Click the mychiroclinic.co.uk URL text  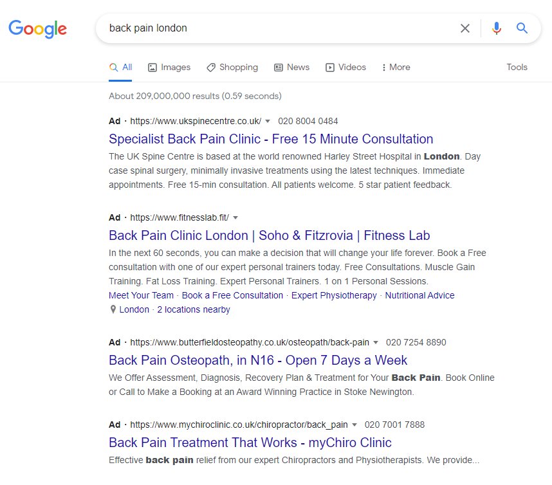click(239, 425)
